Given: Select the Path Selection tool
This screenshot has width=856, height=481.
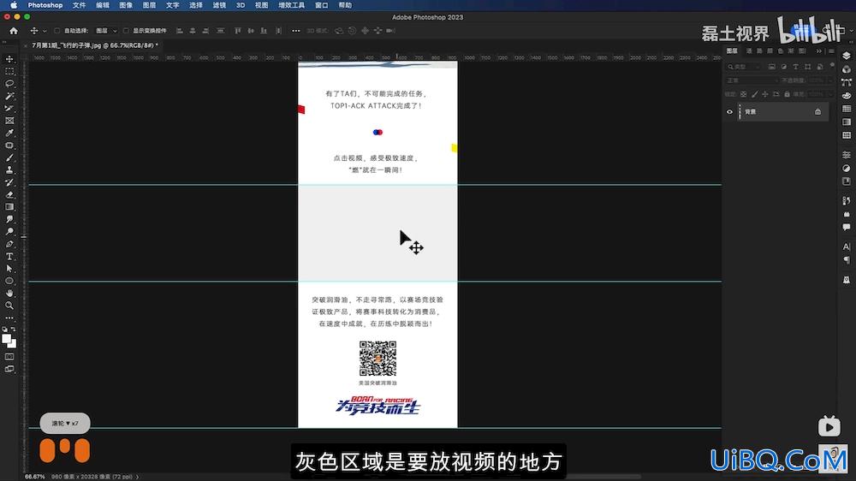Looking at the screenshot, I should 9,269.
